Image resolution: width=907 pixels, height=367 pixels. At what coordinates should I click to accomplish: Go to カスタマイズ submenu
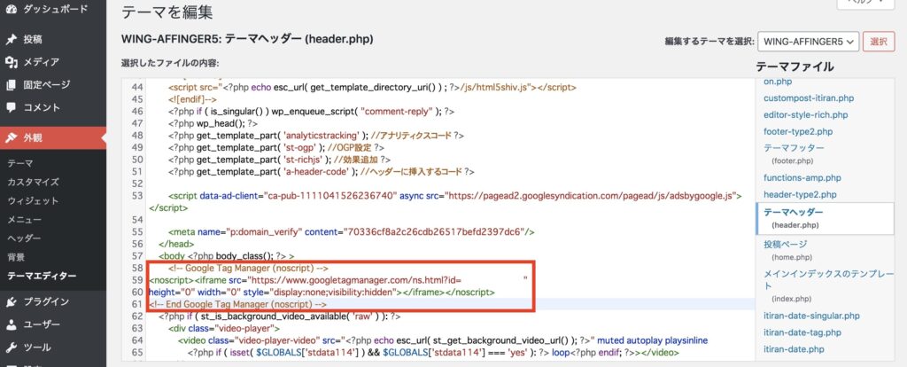point(33,182)
